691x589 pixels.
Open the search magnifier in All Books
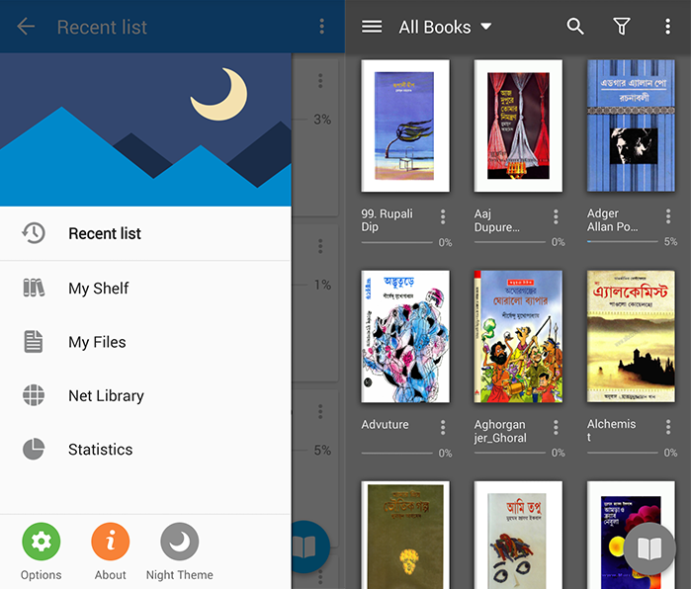click(575, 27)
